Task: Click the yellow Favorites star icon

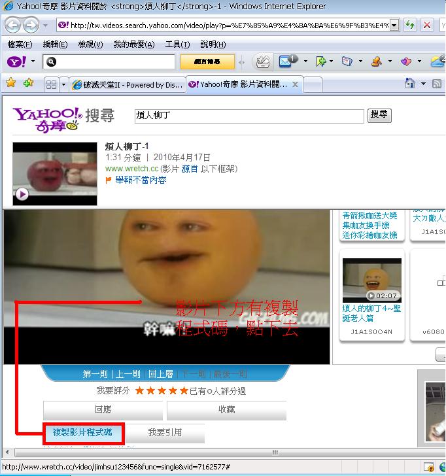Action: (11, 83)
